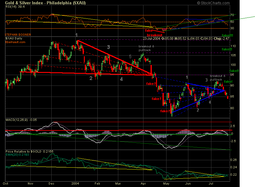Image resolution: width=255 pixels, height=187 pixels.
Task: Click the green 'fake!!!!' label at top right
Action: pyautogui.click(x=227, y=35)
